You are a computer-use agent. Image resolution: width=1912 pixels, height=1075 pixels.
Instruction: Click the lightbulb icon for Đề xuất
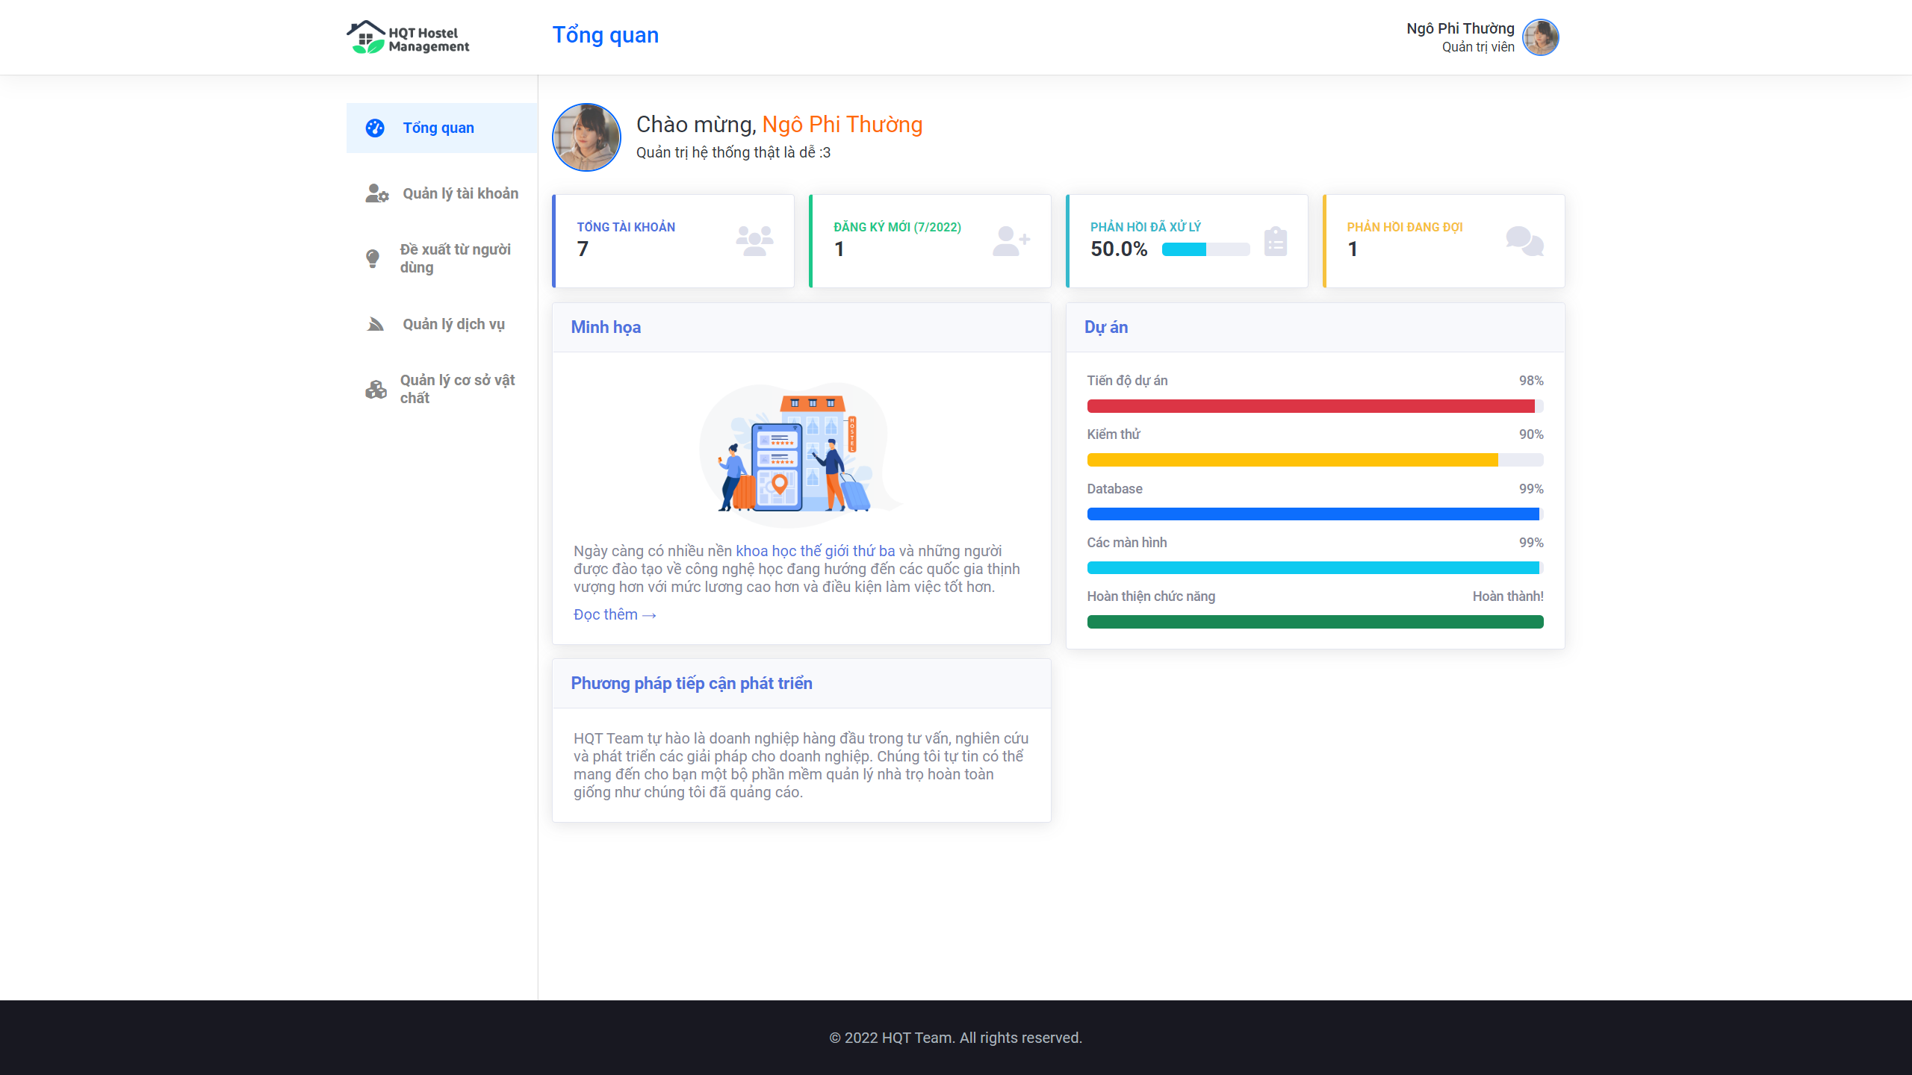[x=373, y=258]
